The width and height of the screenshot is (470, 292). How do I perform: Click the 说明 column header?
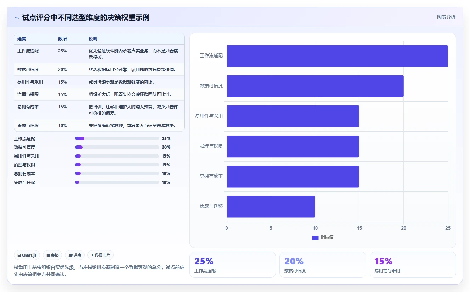pos(93,39)
